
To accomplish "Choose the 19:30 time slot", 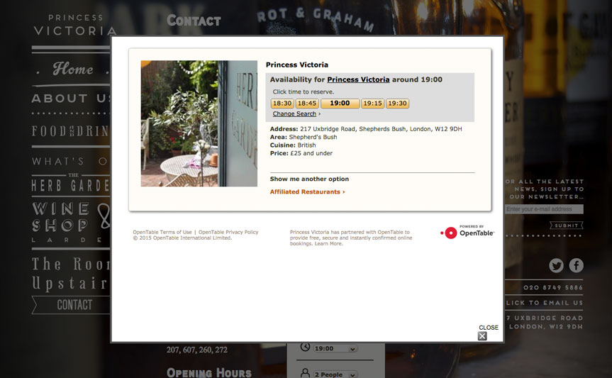I will point(397,104).
